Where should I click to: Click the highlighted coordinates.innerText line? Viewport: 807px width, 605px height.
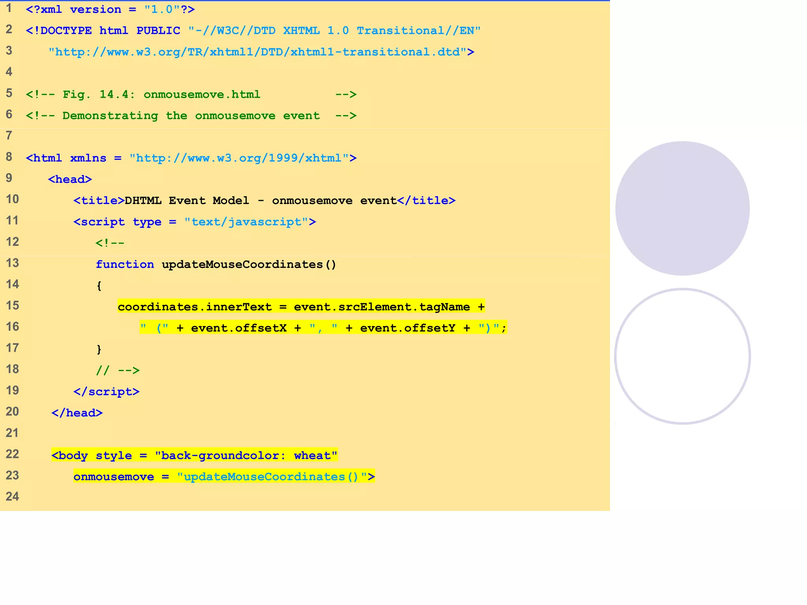pos(301,307)
